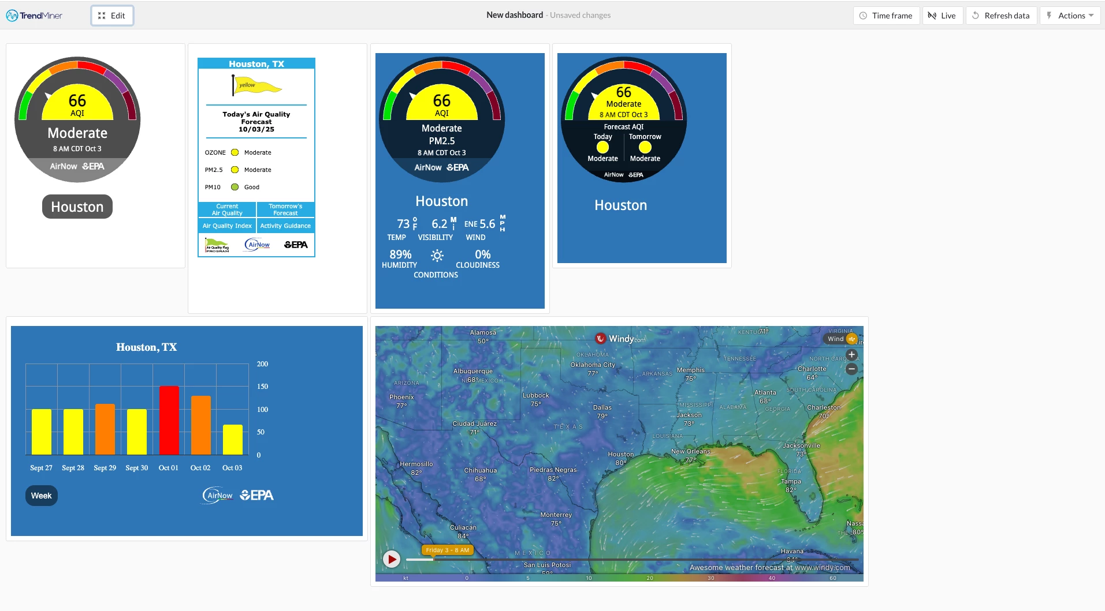
Task: Click the Week button on chart
Action: [42, 496]
